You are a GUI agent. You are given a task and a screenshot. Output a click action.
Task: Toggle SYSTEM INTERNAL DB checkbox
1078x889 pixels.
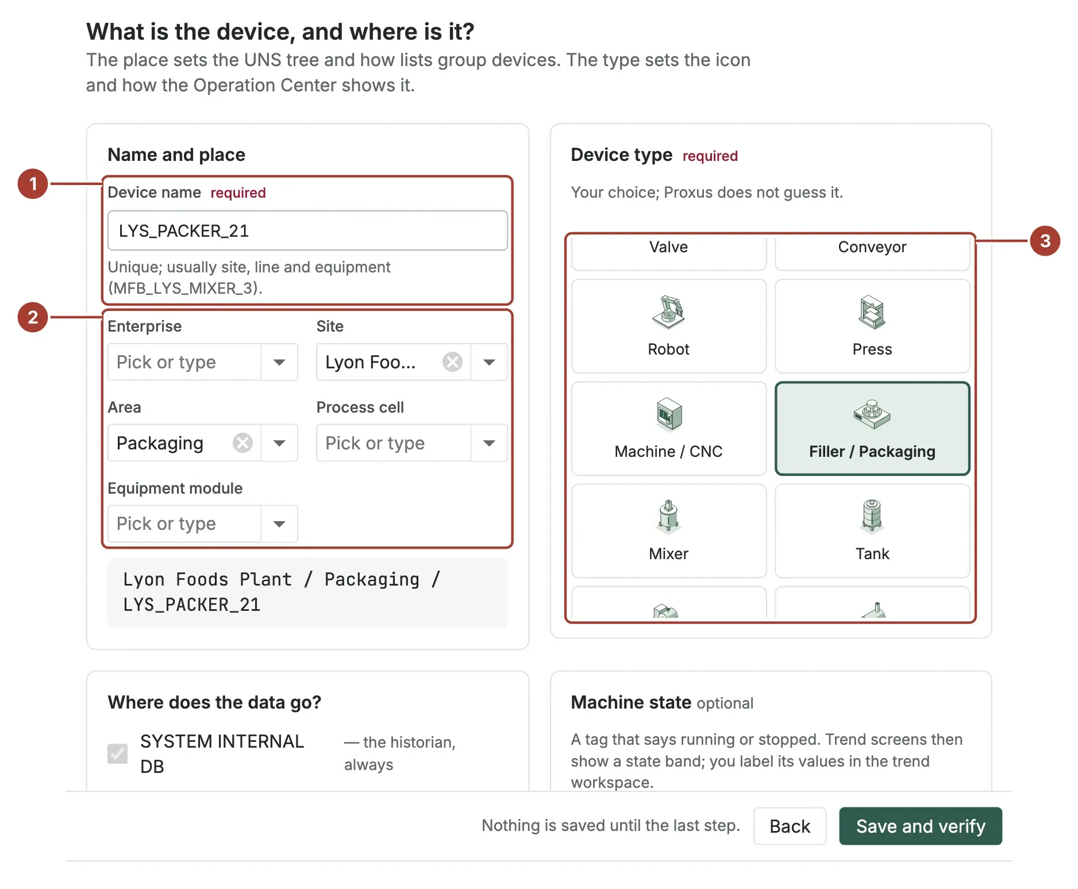(118, 753)
